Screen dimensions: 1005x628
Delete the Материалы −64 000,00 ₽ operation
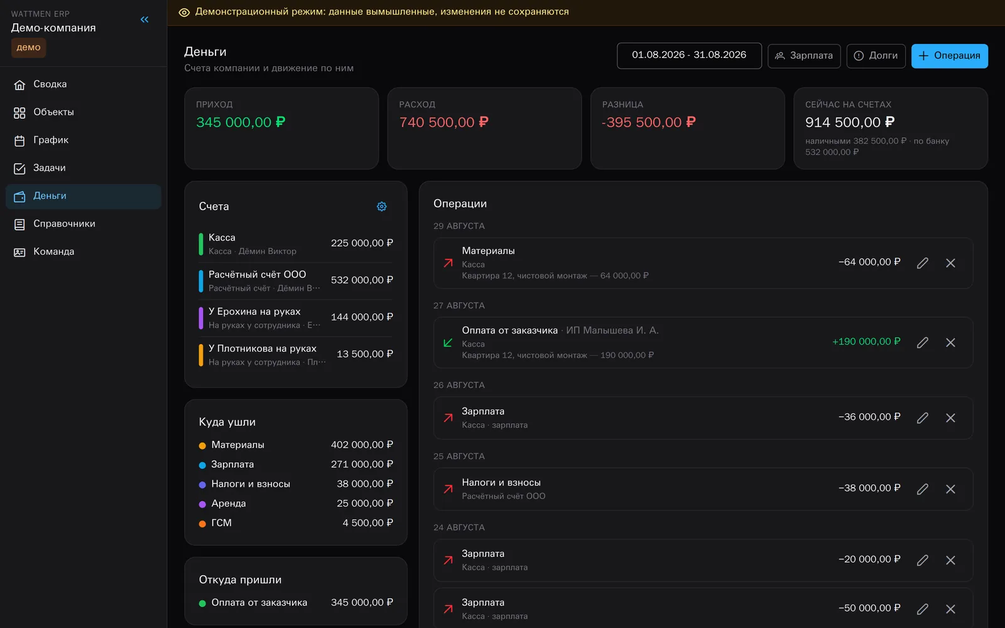[x=950, y=263]
